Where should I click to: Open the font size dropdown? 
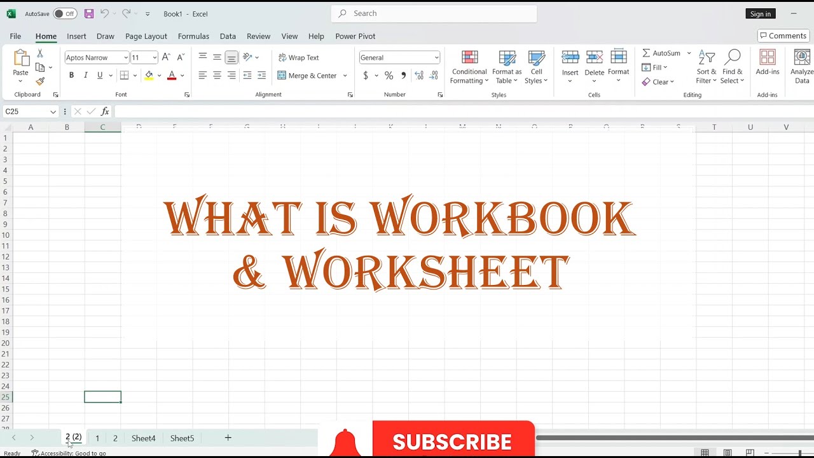tap(155, 57)
